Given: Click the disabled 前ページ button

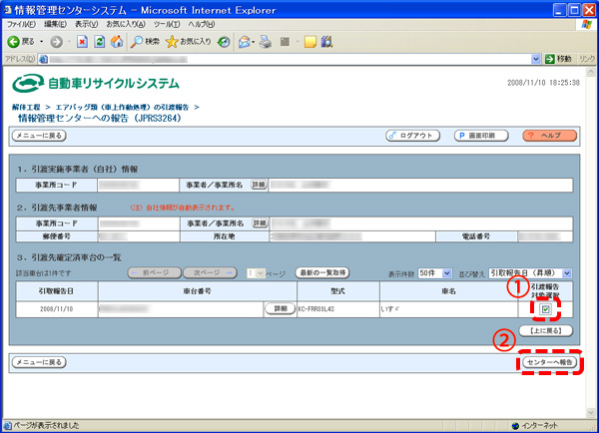Looking at the screenshot, I should pos(155,272).
